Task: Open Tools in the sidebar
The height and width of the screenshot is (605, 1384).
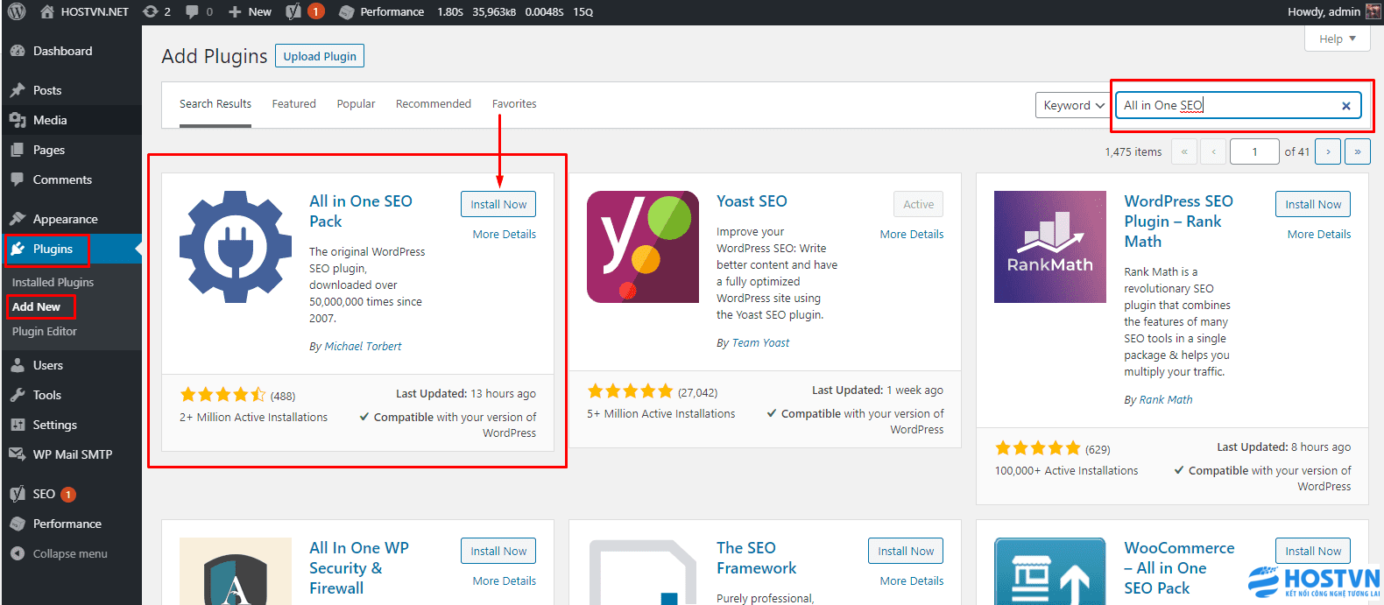Action: click(47, 395)
